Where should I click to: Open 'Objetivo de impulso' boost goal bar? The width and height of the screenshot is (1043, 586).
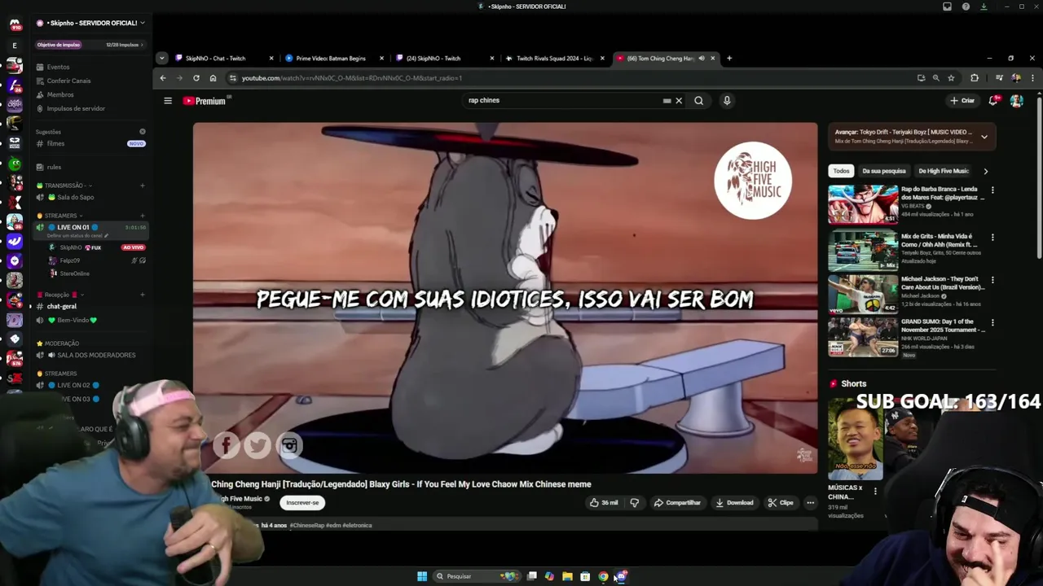coord(90,45)
